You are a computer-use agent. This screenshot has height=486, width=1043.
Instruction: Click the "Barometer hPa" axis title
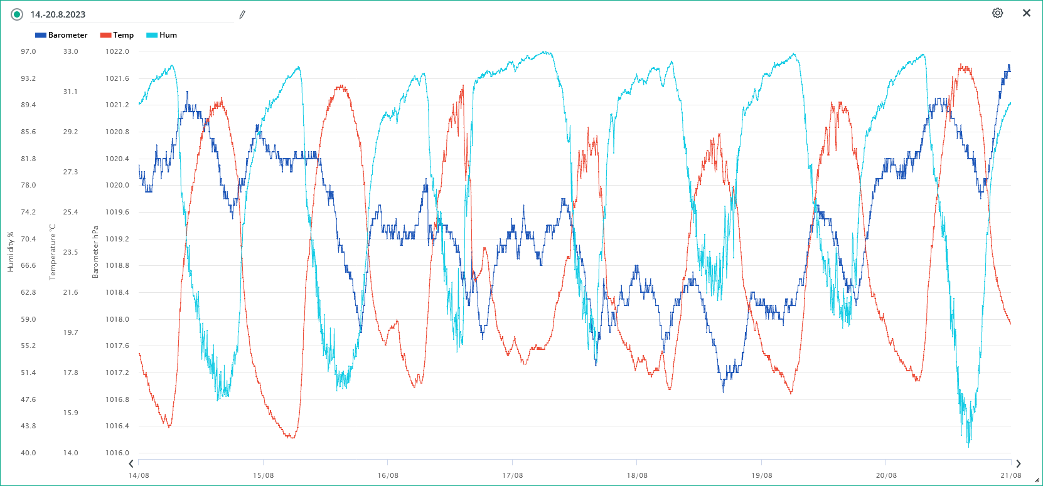click(x=95, y=252)
